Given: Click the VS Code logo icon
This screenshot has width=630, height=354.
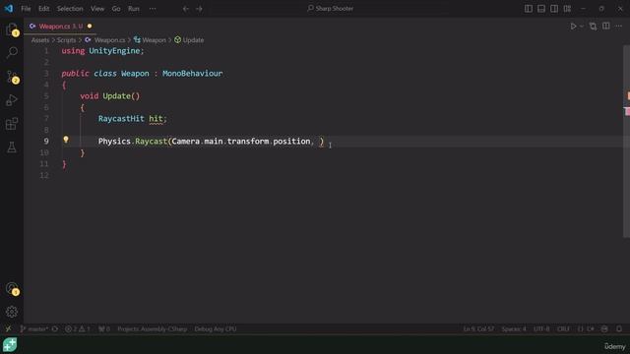Looking at the screenshot, I should pos(9,9).
